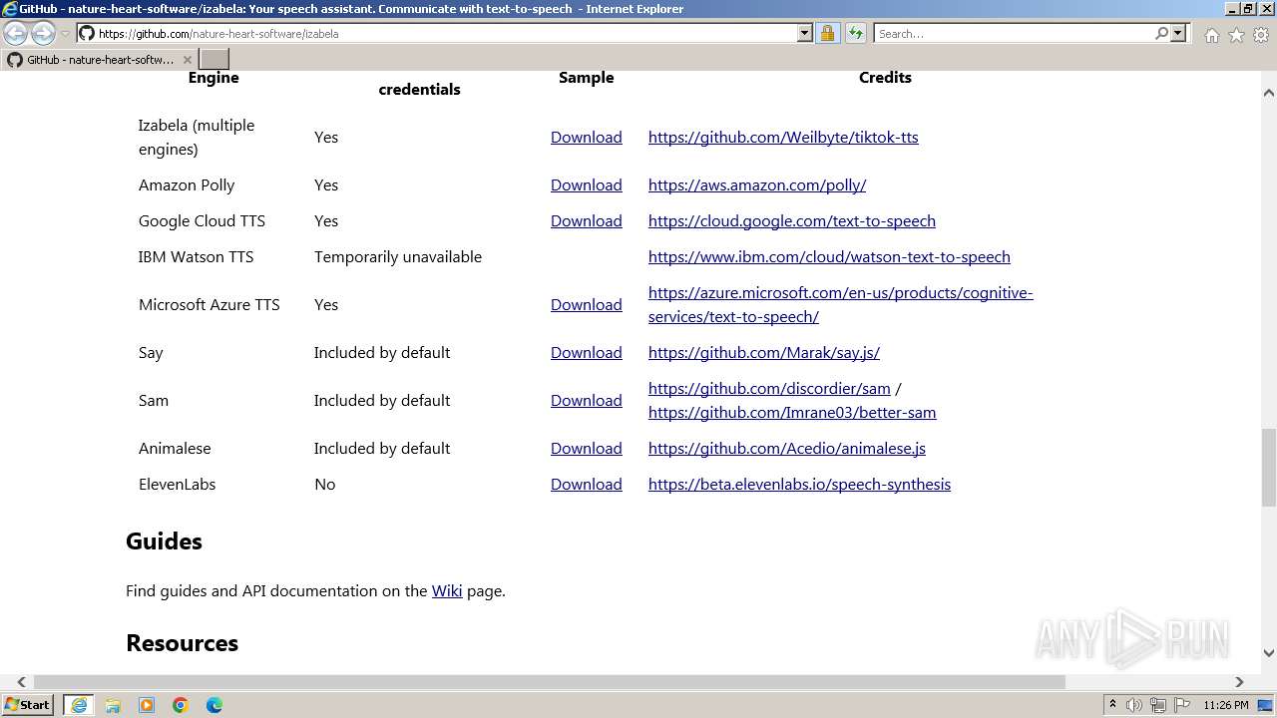
Task: Click the system clock showing 11:26 PM
Action: [1226, 705]
